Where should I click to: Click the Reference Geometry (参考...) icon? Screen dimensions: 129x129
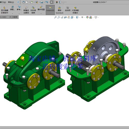pyautogui.click(x=19, y=8)
